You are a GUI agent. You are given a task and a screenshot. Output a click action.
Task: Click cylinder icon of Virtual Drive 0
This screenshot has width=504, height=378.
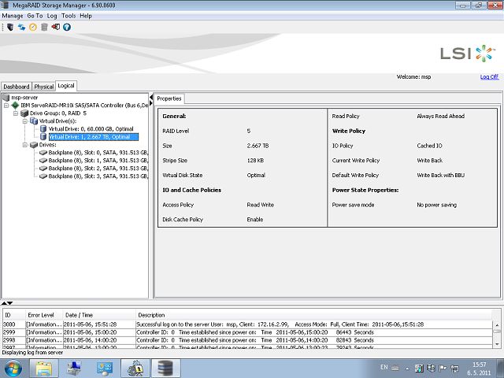pos(43,129)
